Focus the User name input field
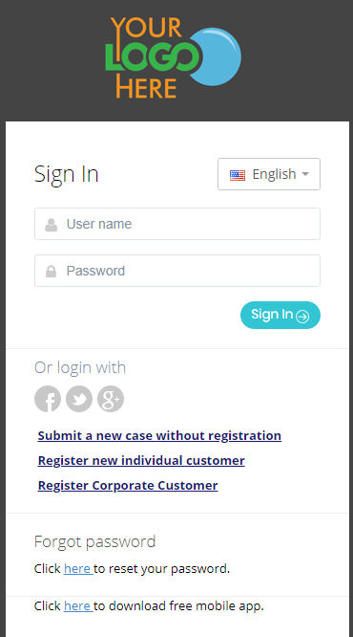Image resolution: width=353 pixels, height=637 pixels. 177,224
